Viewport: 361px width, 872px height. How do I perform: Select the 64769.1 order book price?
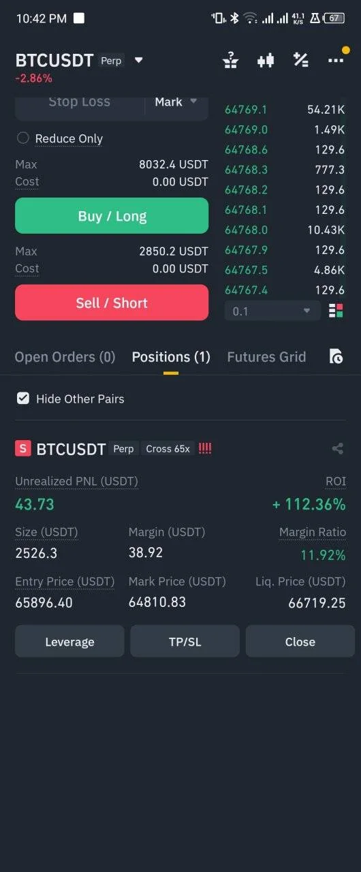246,109
